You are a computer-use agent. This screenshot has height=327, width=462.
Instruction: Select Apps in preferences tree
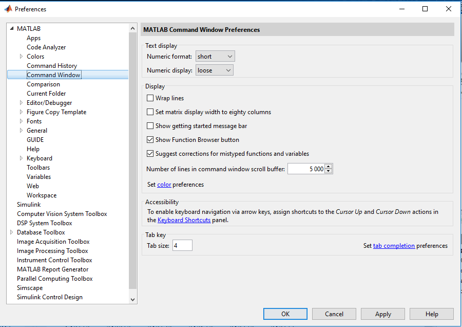click(x=33, y=38)
